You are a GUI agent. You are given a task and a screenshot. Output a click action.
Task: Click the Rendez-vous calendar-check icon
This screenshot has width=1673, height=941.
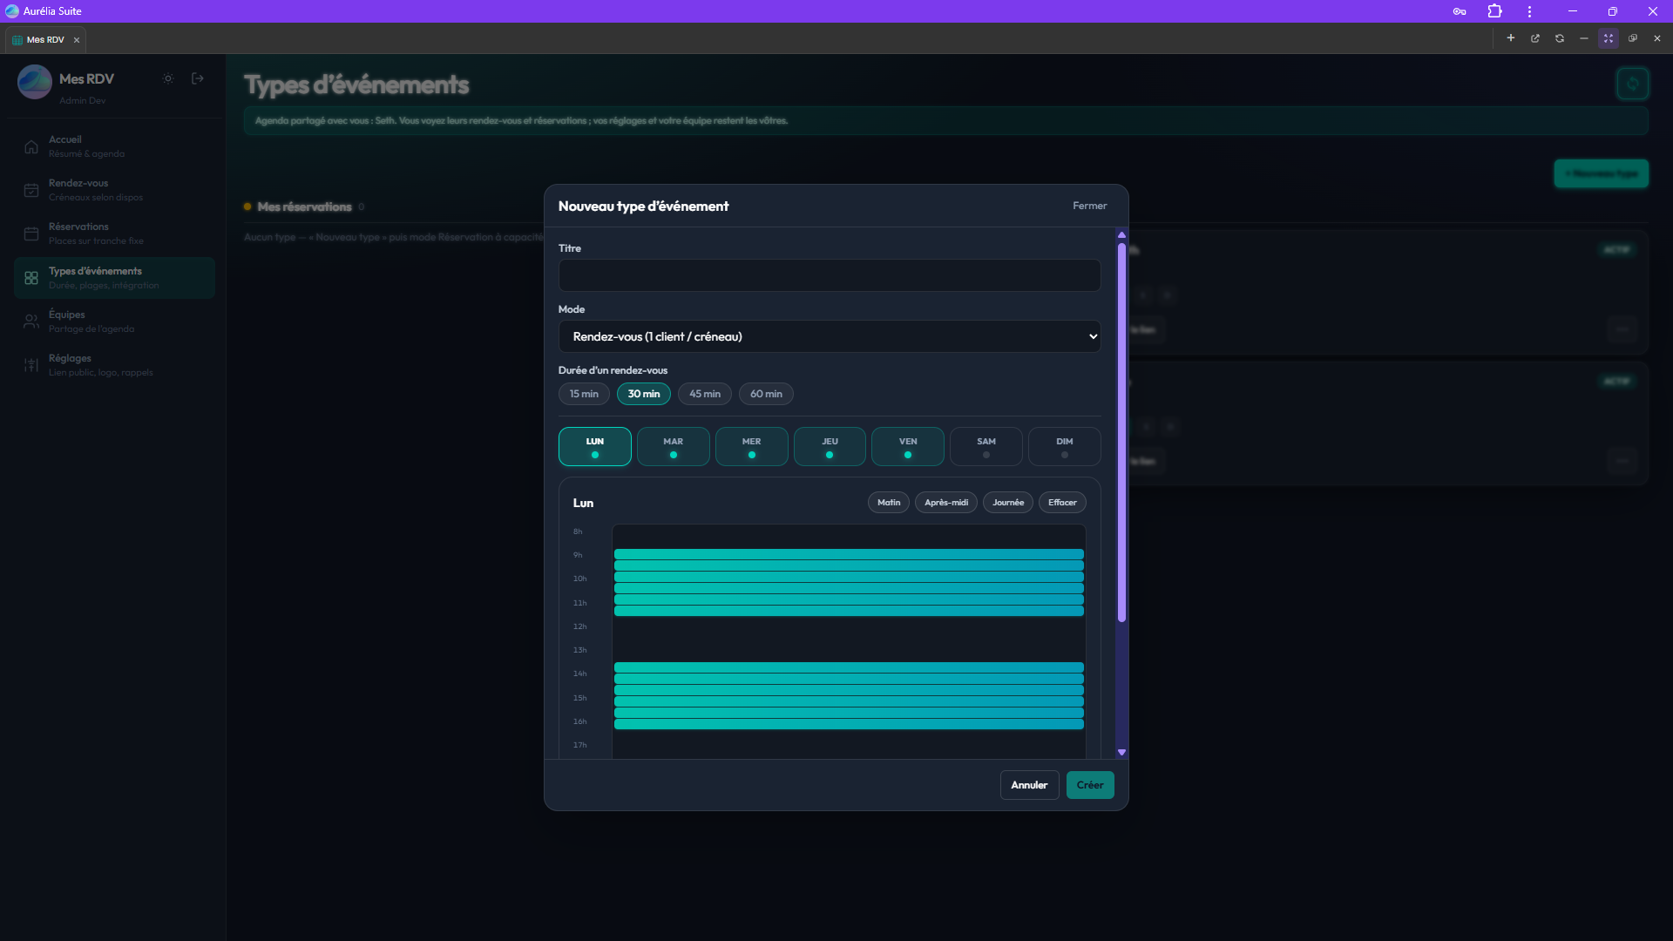point(31,190)
